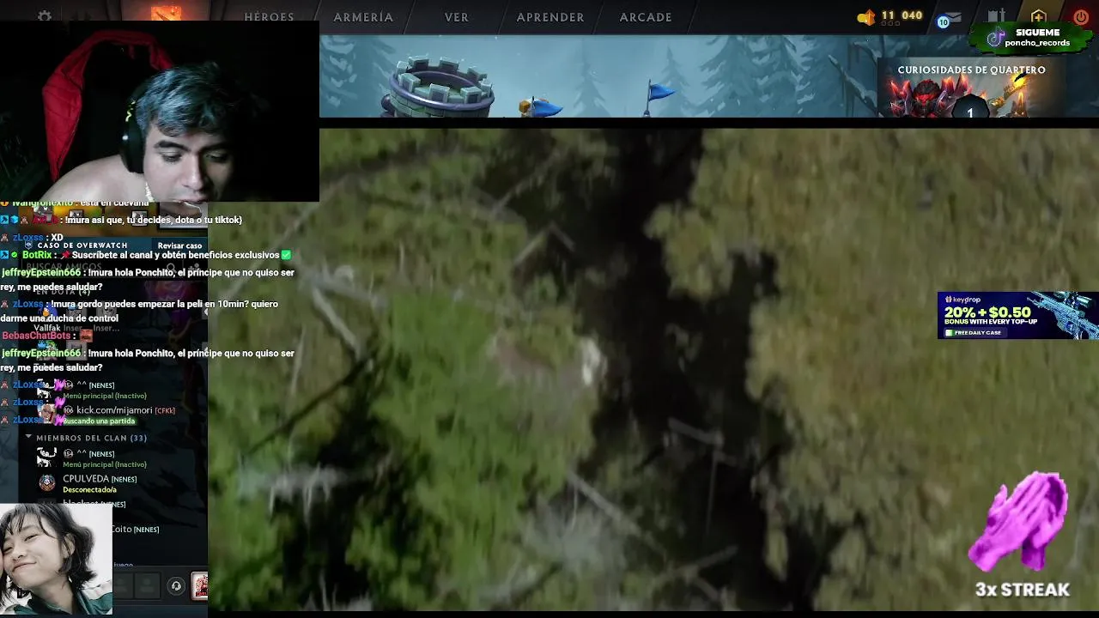Viewport: 1099px width, 618px height.
Task: Go to the Aprender tab
Action: click(550, 17)
